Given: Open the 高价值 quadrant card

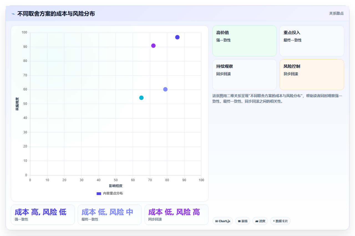Looking at the screenshot, I should (245, 41).
